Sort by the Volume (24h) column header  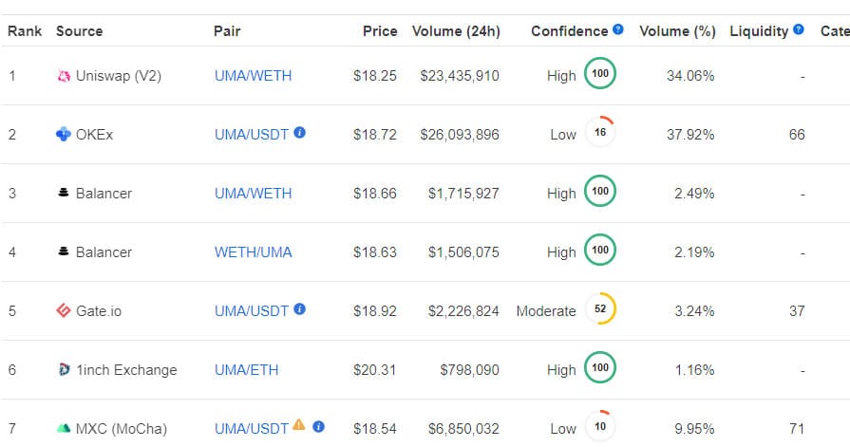pos(456,31)
